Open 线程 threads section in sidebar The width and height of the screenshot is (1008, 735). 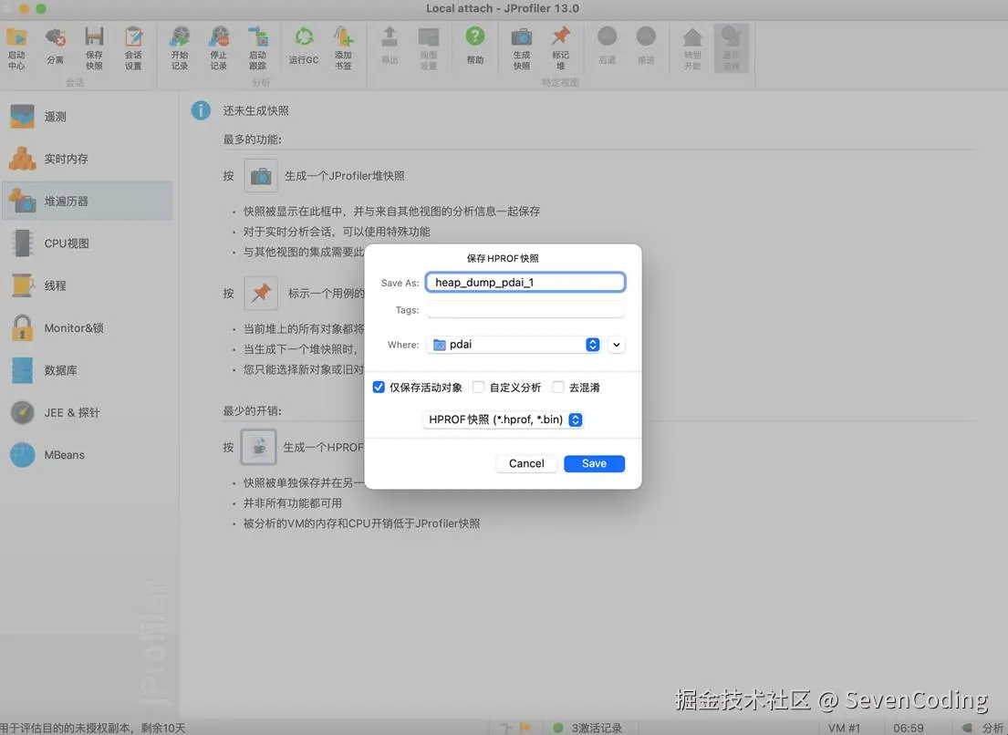point(87,286)
